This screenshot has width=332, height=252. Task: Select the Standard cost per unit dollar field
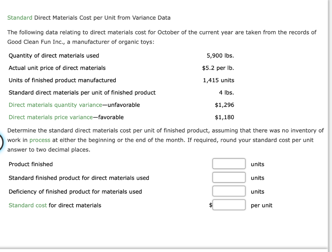click(229, 205)
